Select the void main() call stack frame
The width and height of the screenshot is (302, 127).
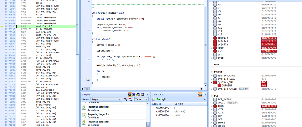point(179,111)
